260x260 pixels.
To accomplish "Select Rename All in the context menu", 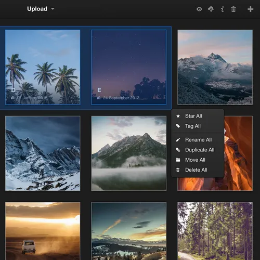I will tap(198, 140).
